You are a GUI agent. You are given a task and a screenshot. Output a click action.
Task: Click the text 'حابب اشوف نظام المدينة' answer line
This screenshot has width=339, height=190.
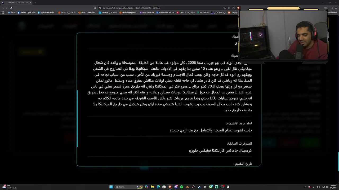211,130
